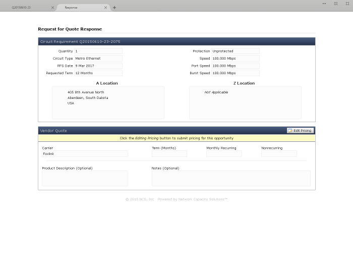
Task: Click the Quantity field
Action: pos(98,51)
